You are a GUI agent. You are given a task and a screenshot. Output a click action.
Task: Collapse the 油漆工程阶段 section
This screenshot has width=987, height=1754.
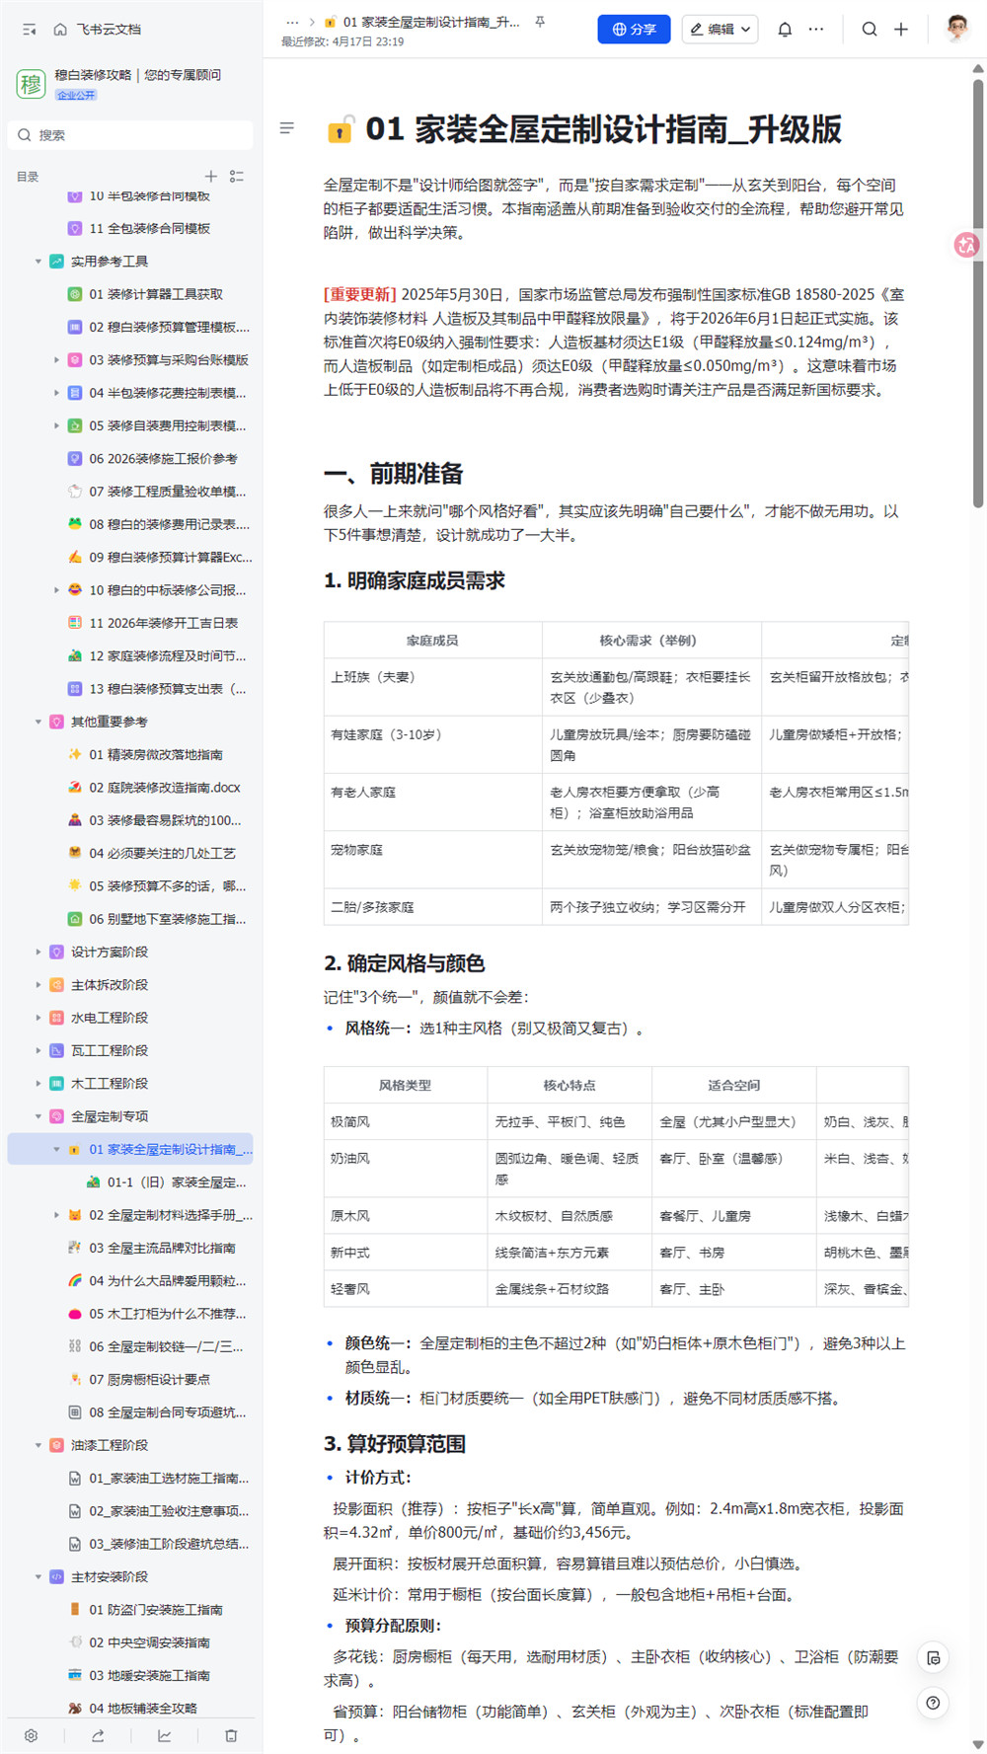pyautogui.click(x=38, y=1445)
